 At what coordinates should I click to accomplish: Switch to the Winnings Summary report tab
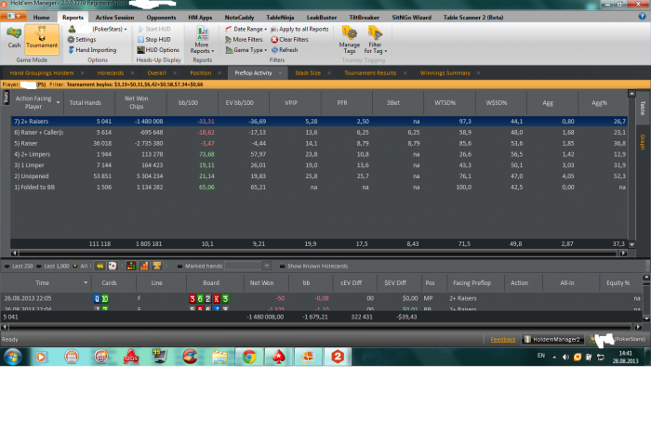point(445,73)
